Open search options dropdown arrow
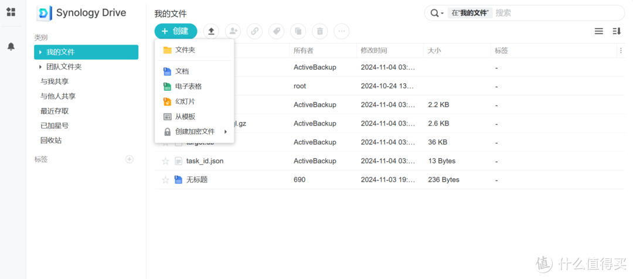633x279 pixels. [443, 13]
